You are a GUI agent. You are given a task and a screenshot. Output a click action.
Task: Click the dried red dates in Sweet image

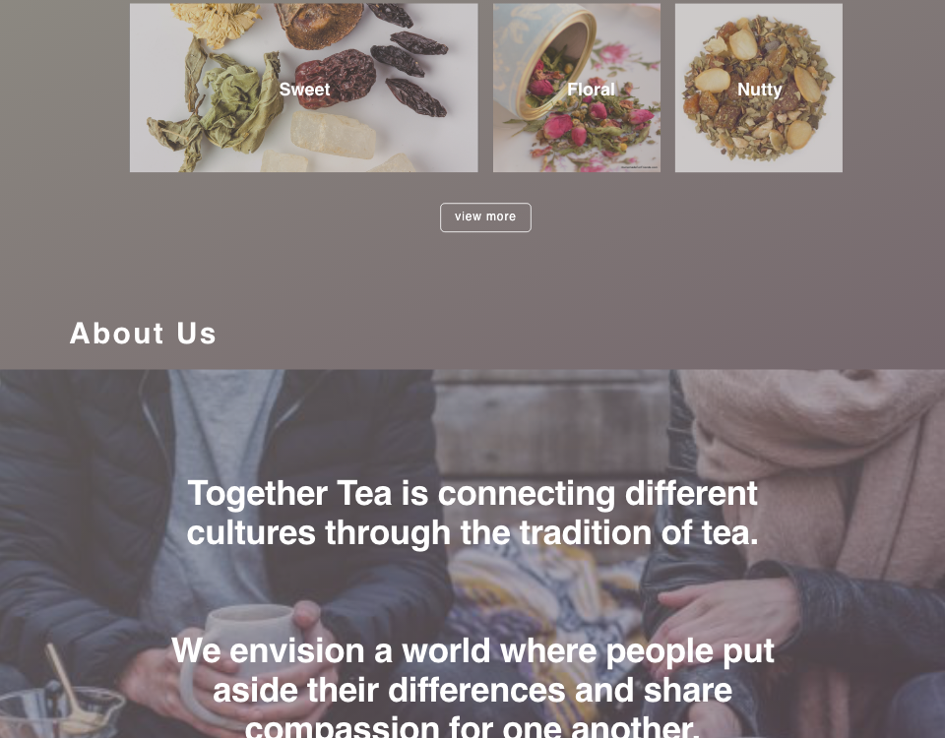click(x=336, y=79)
